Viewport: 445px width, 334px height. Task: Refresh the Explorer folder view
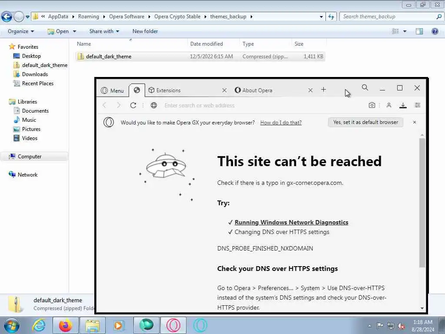tap(331, 17)
